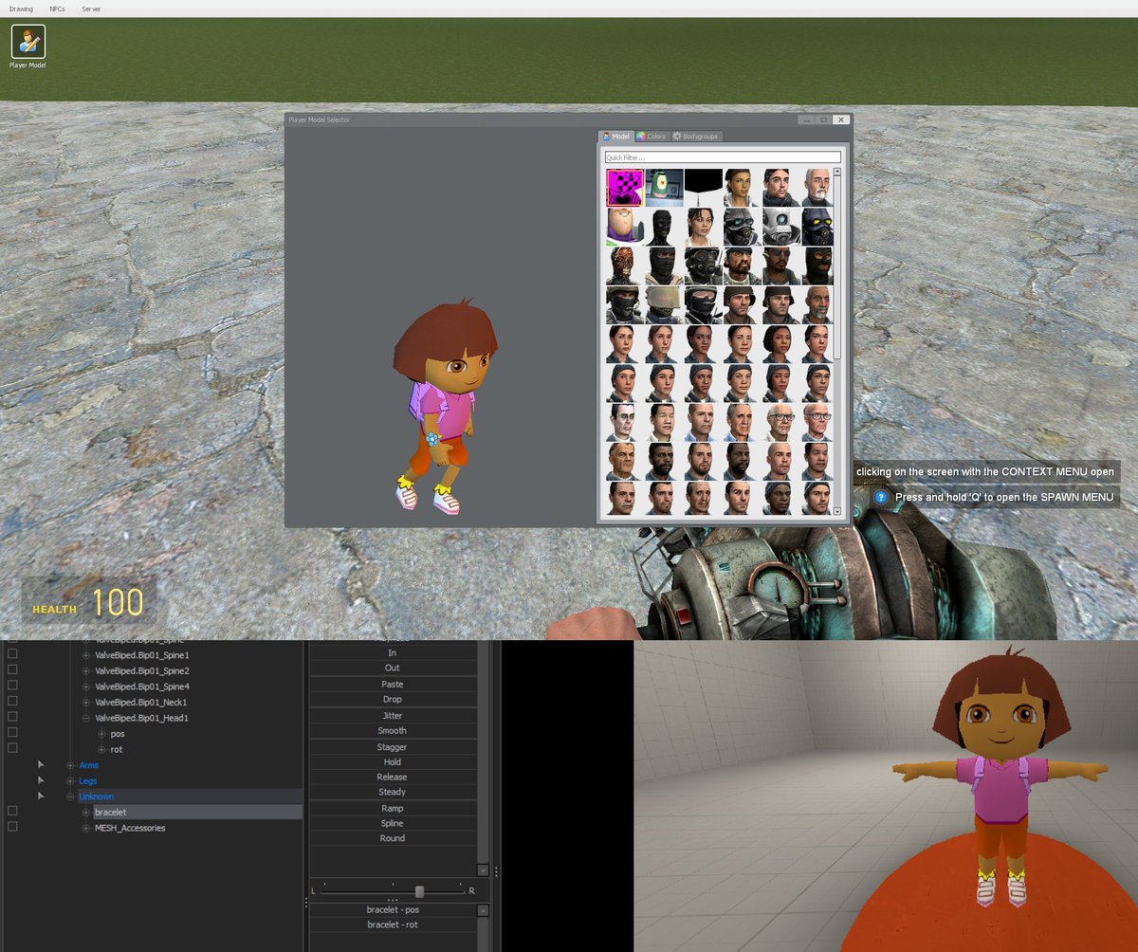Viewport: 1138px width, 952px height.
Task: Select the blue-lensed Combine soldier mask icon
Action: pos(742,227)
